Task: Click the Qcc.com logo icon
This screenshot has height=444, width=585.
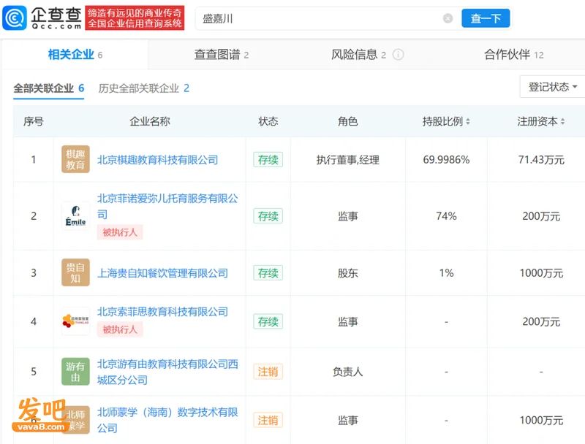Action: click(15, 18)
